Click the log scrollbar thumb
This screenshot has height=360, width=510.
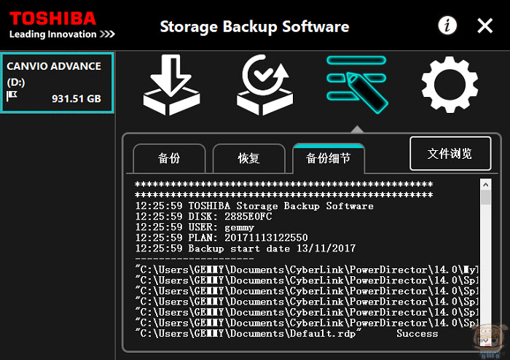pos(486,197)
